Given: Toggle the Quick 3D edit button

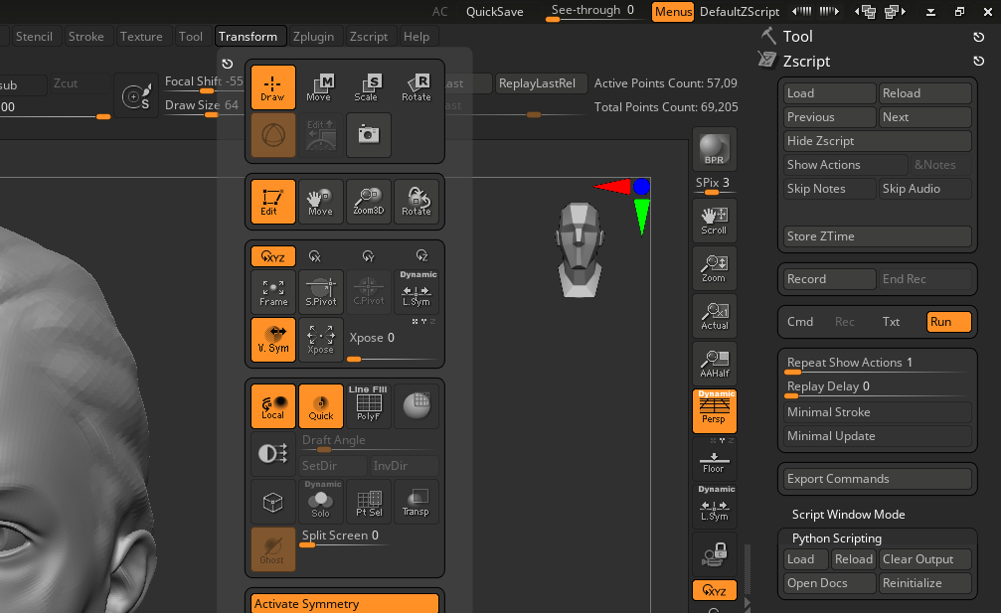Looking at the screenshot, I should [320, 405].
